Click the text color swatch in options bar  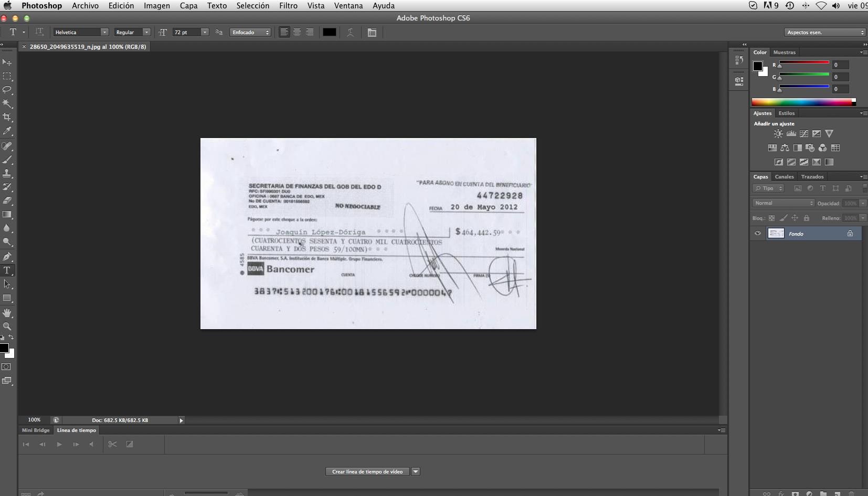tap(330, 33)
